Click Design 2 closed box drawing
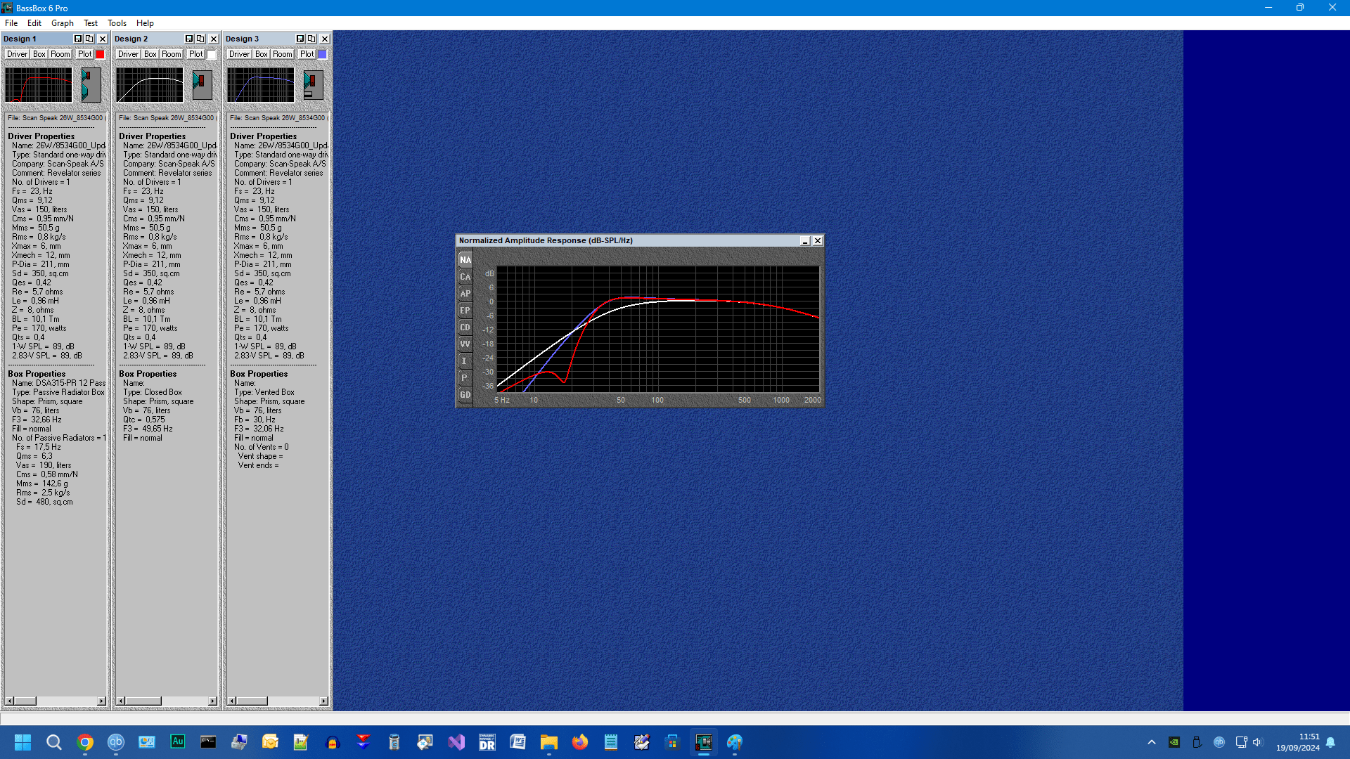 202,85
